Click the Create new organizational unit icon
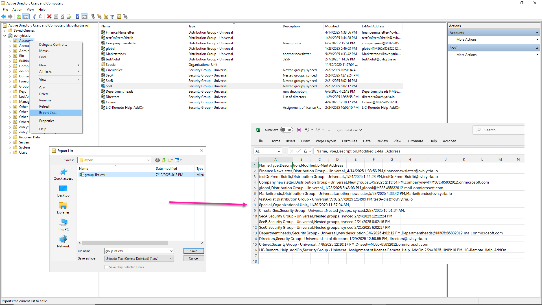The width and height of the screenshot is (542, 305). (x=106, y=17)
